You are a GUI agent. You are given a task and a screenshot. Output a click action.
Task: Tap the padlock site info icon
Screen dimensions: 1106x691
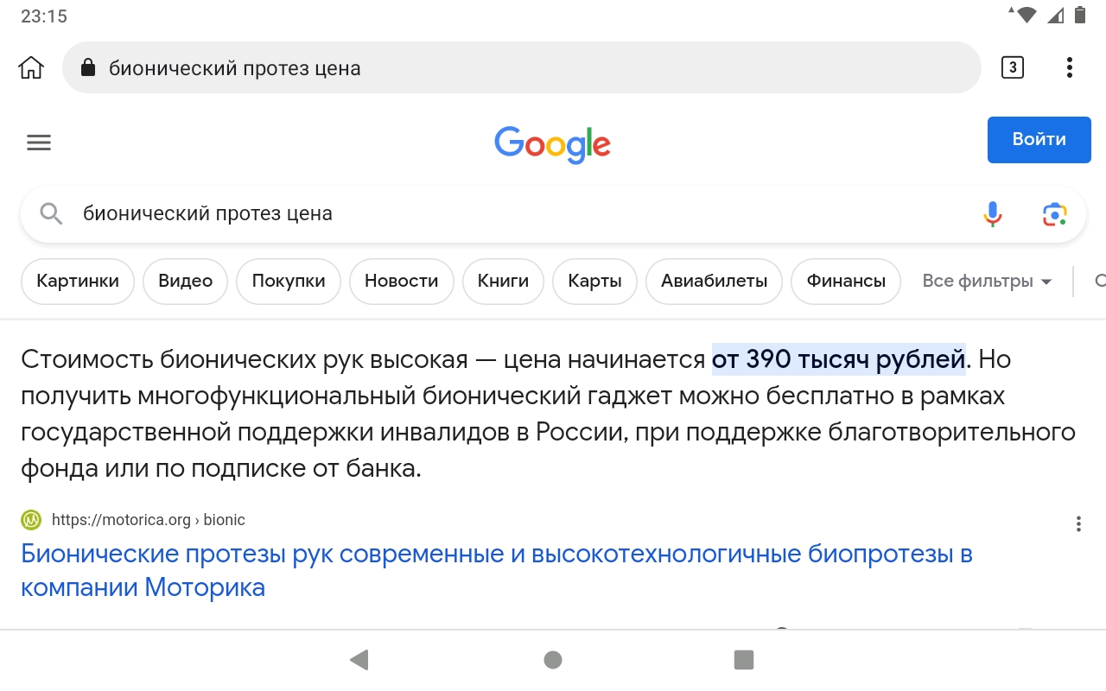(x=87, y=68)
